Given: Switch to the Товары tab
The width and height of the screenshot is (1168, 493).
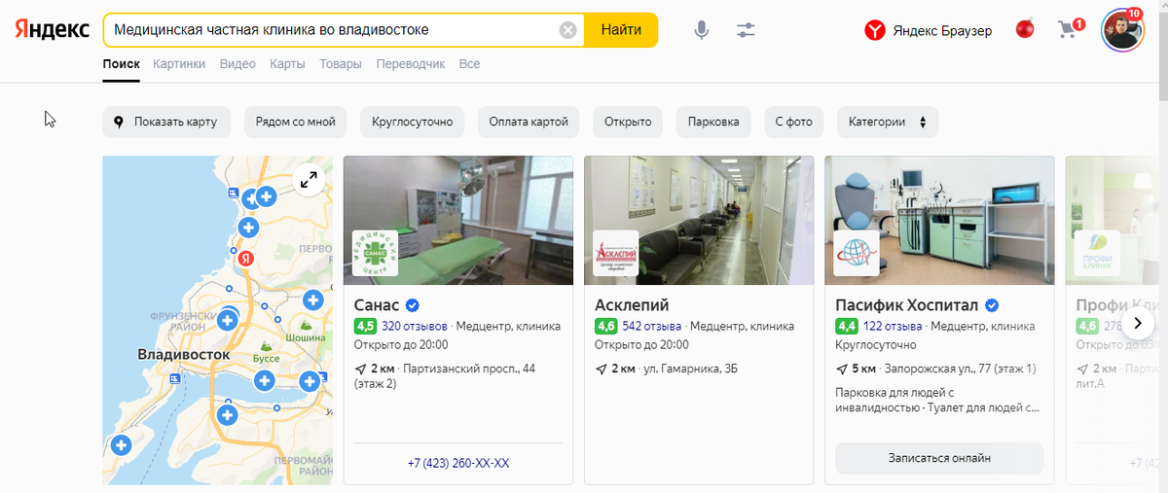Looking at the screenshot, I should (x=341, y=64).
